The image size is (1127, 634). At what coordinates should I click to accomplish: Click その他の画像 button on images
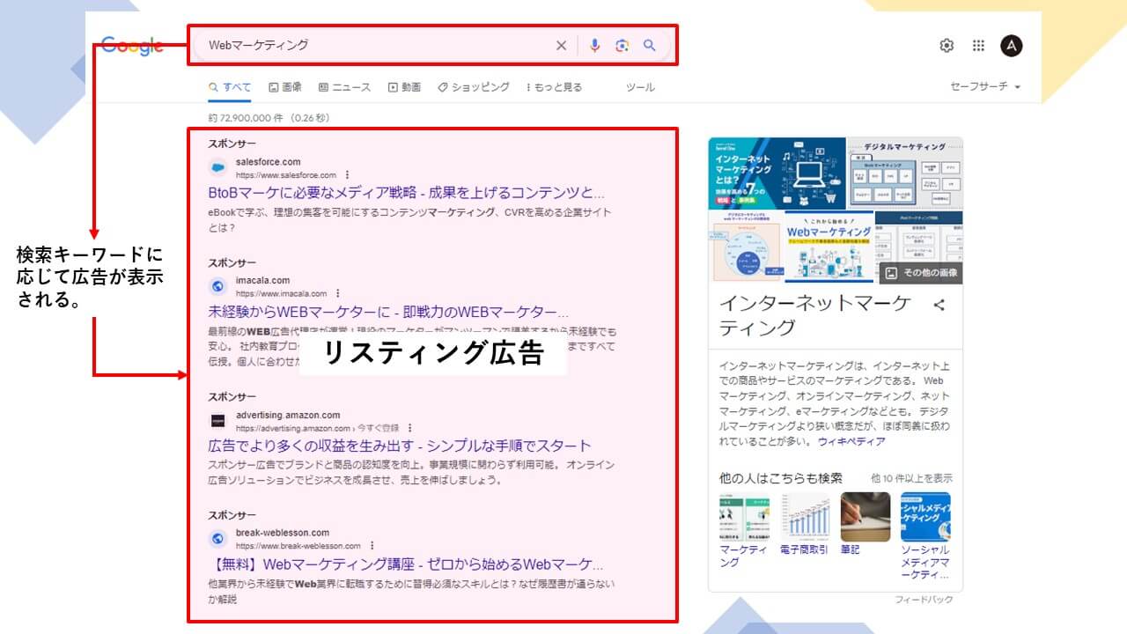(920, 273)
